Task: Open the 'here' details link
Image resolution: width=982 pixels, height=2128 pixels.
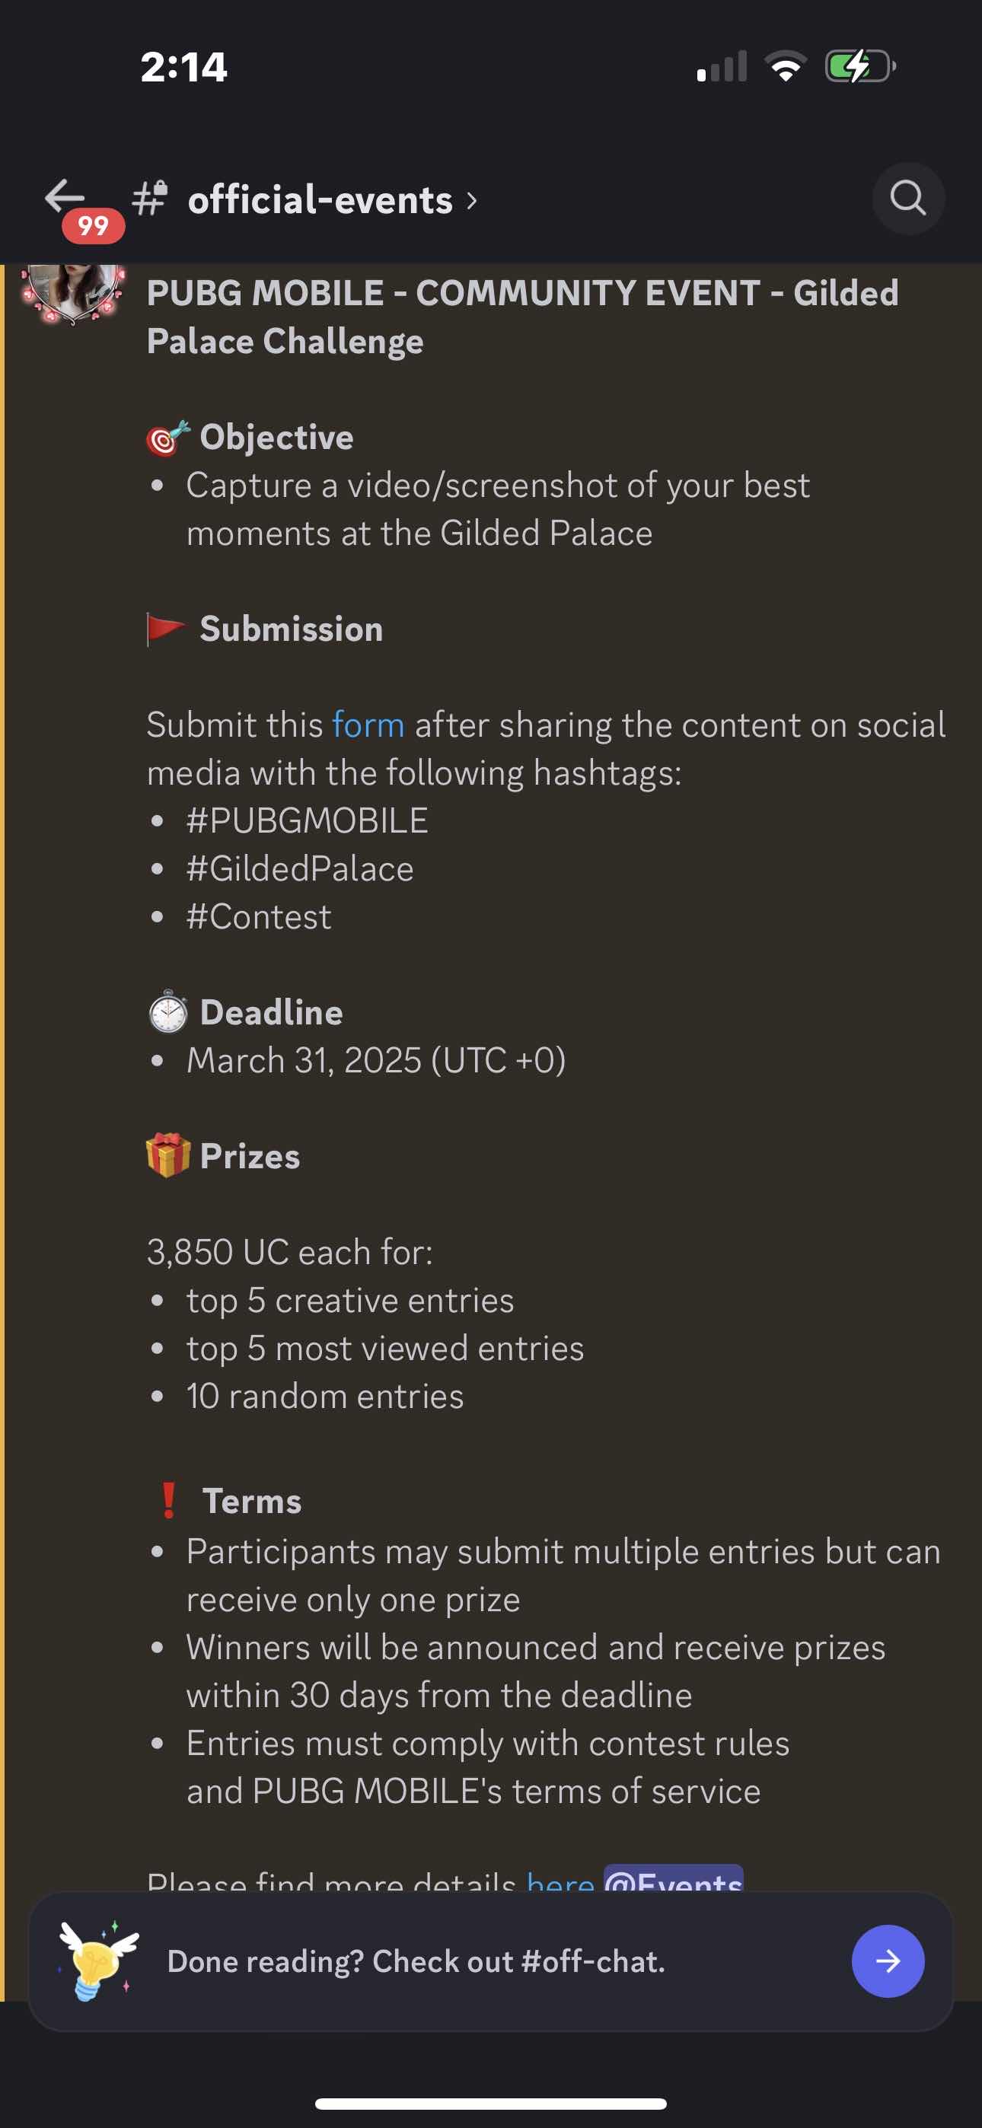Action: pyautogui.click(x=560, y=1880)
